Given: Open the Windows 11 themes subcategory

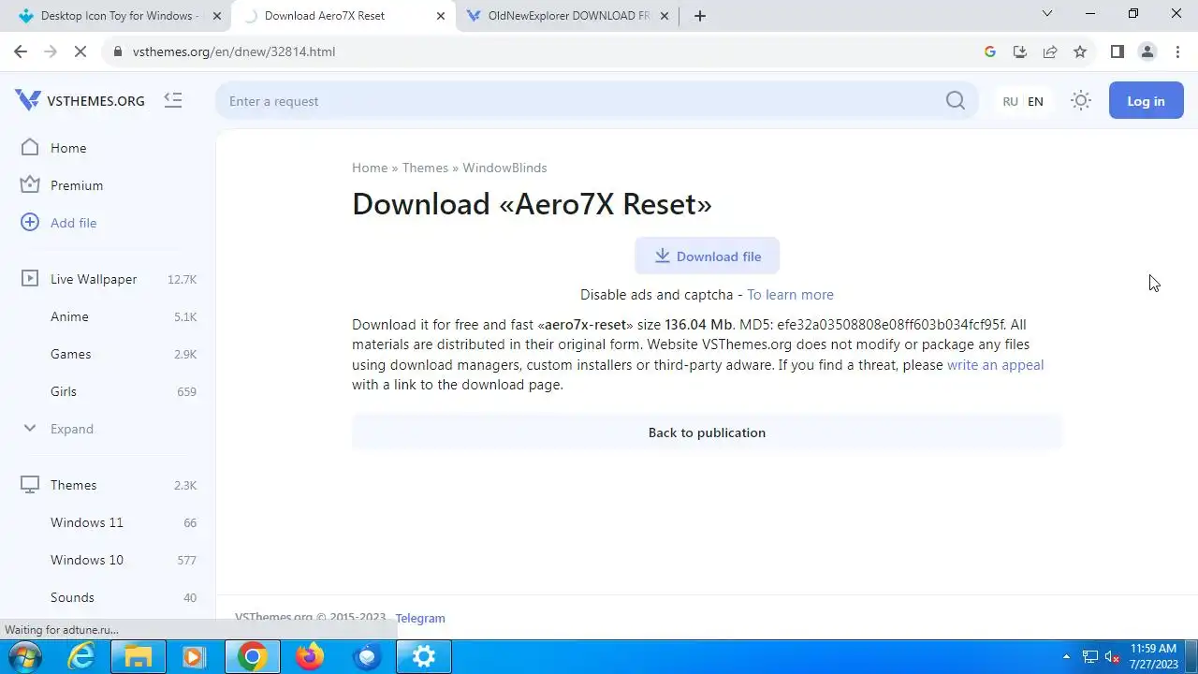Looking at the screenshot, I should 87,522.
